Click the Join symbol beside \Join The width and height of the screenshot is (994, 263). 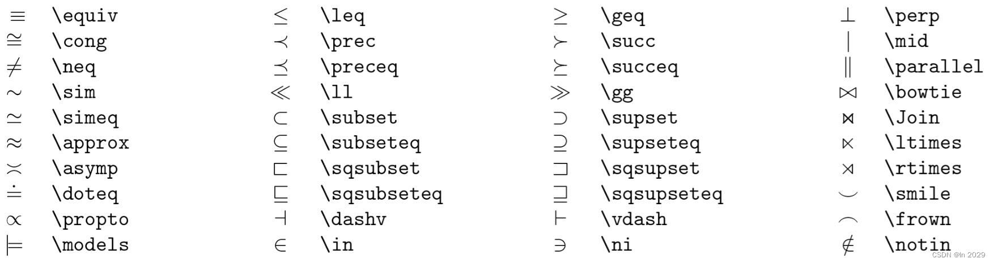pos(848,118)
